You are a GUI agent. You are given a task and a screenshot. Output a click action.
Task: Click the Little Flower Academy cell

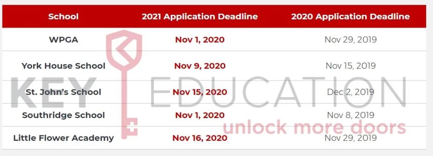63,138
